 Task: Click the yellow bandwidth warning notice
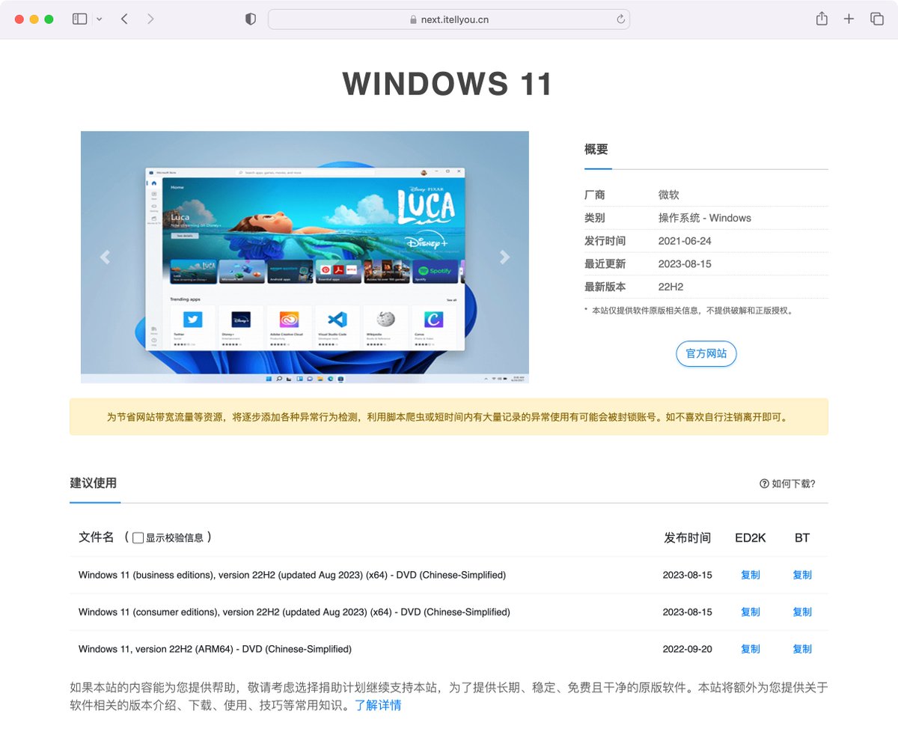click(x=449, y=417)
